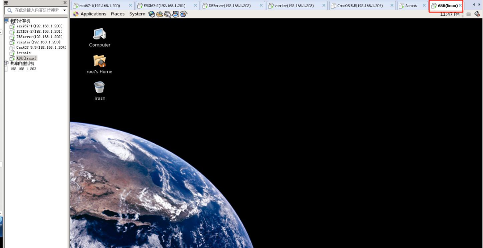Close the ABR(linux) tab
The image size is (483, 248).
(460, 5)
